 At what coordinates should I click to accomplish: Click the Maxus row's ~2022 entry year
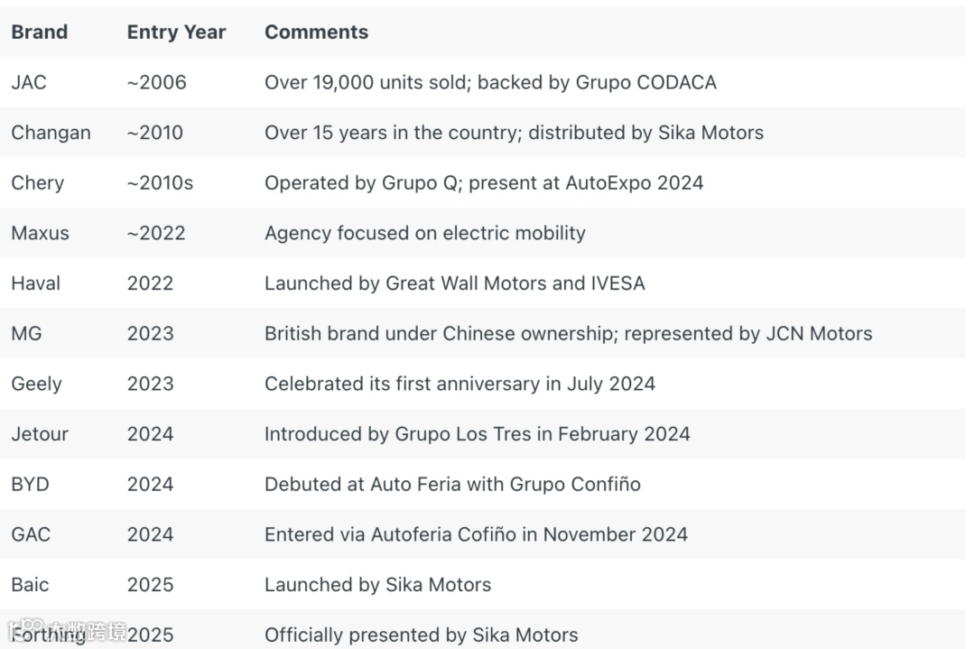[x=156, y=233]
